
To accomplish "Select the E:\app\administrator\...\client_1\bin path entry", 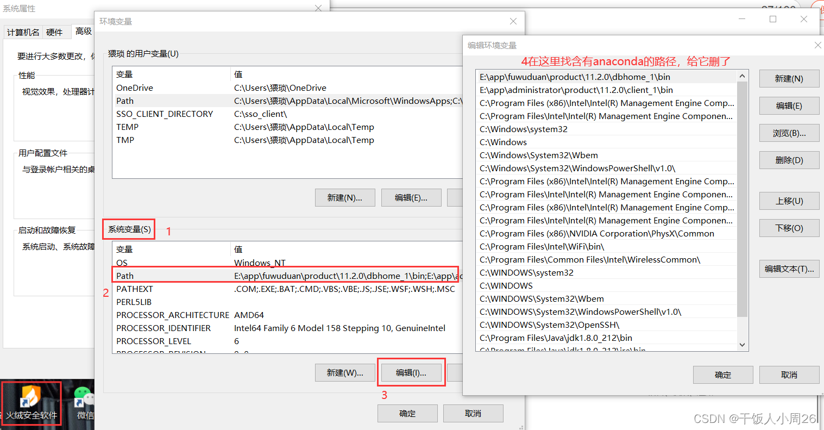I will pos(606,90).
